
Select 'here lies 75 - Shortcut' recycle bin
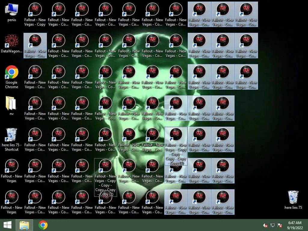pos(12,140)
